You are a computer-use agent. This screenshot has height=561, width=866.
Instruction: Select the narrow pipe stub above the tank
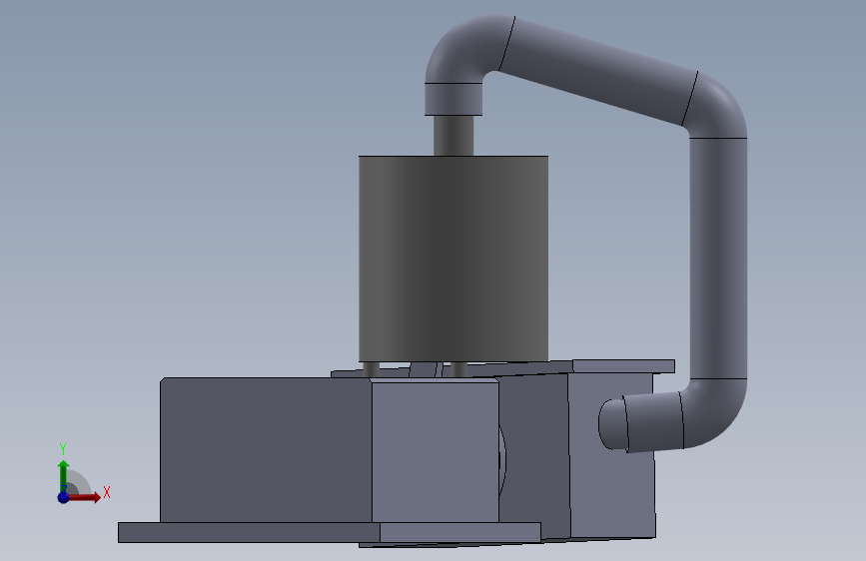453,136
